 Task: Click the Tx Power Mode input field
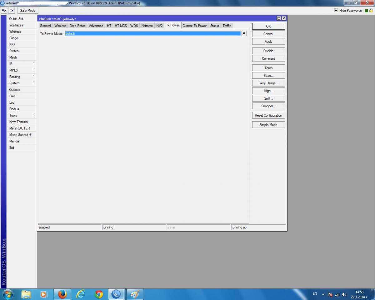click(152, 33)
